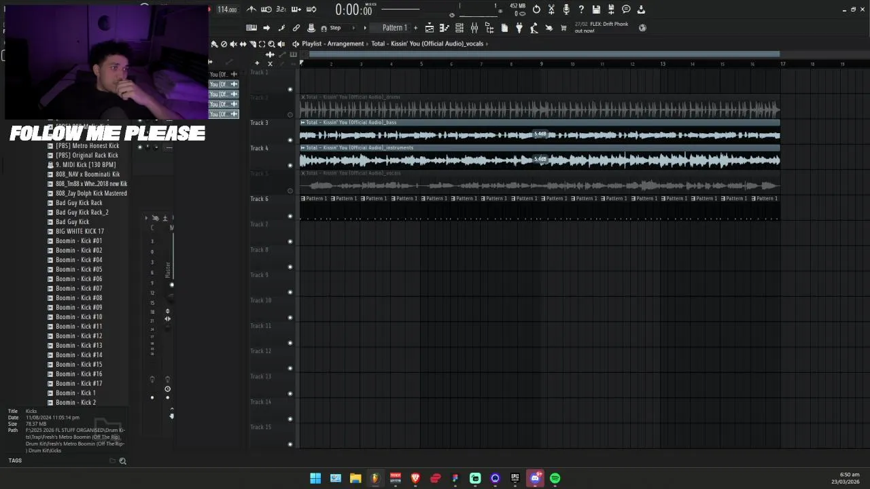Unmute Track 5 vocals via its mute dot

pyautogui.click(x=290, y=191)
